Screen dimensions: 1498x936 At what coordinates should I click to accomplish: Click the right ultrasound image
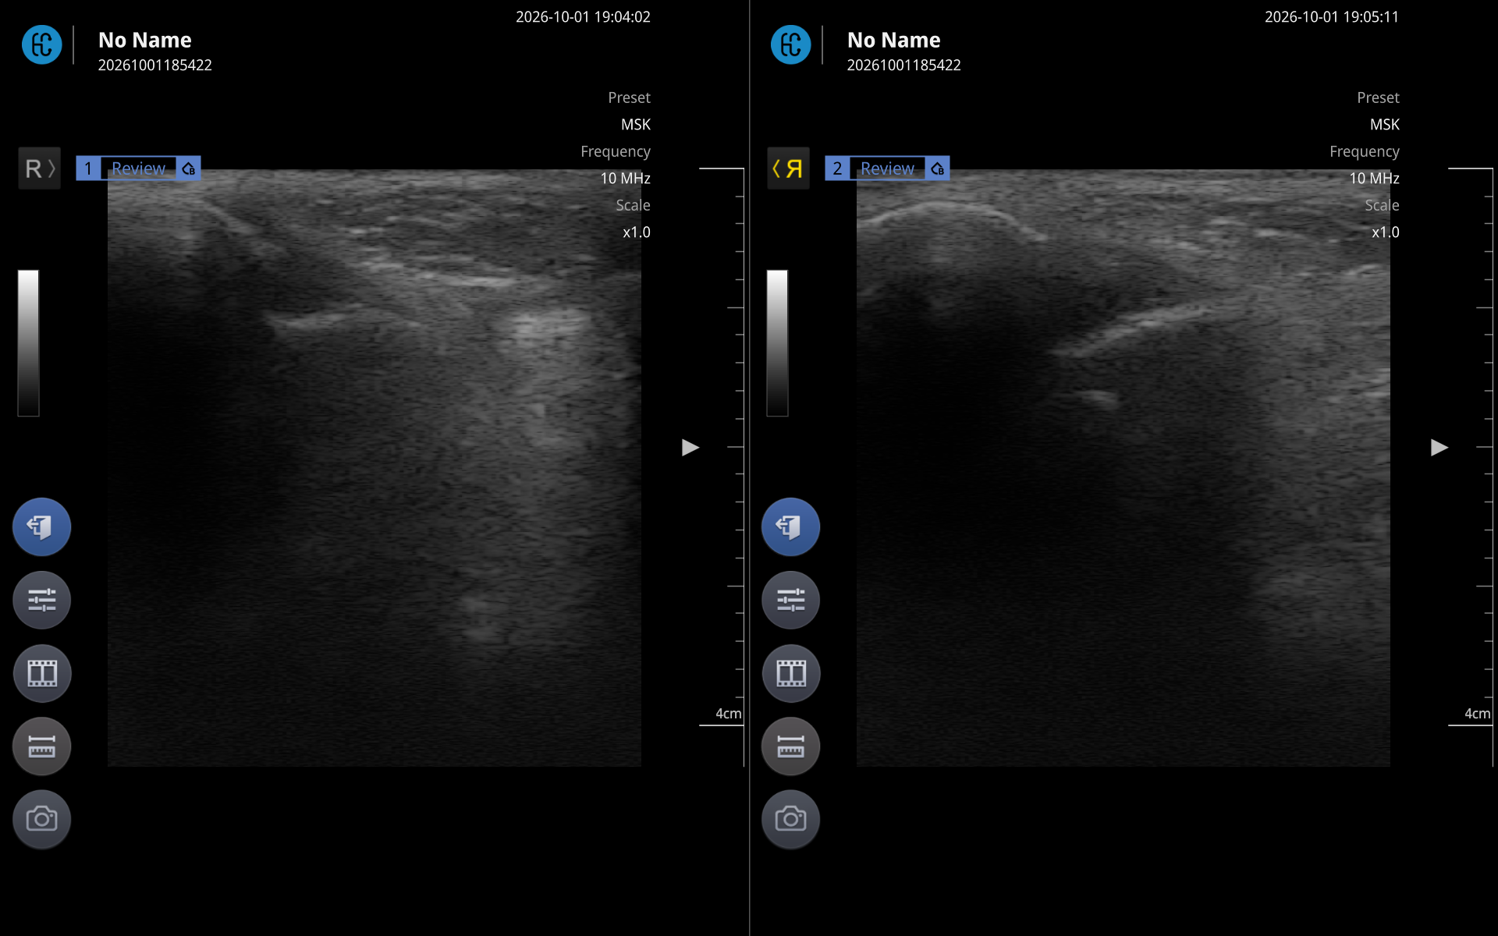(x=1123, y=468)
